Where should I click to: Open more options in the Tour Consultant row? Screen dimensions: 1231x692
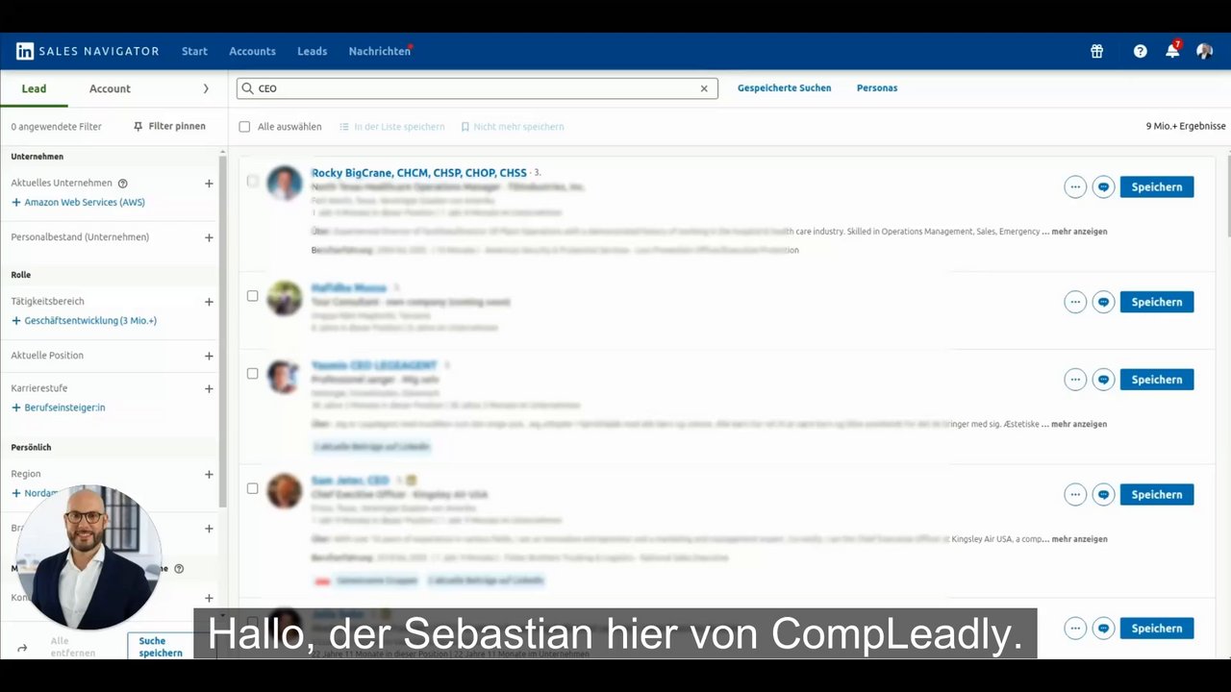1075,302
